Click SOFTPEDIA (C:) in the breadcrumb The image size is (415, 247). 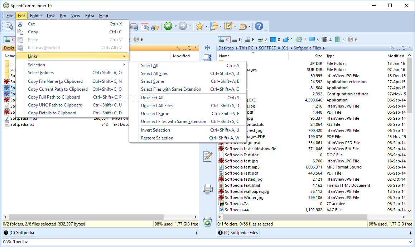point(274,48)
